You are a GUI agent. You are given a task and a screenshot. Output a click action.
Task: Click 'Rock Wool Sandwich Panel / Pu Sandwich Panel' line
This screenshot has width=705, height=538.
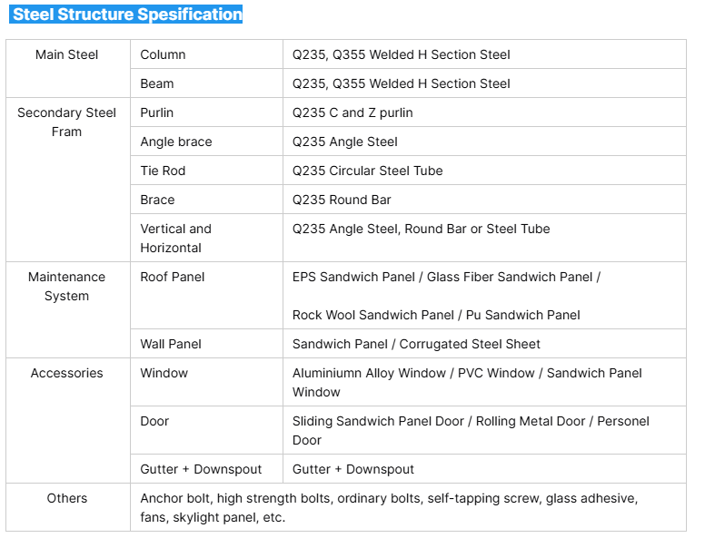[436, 315]
